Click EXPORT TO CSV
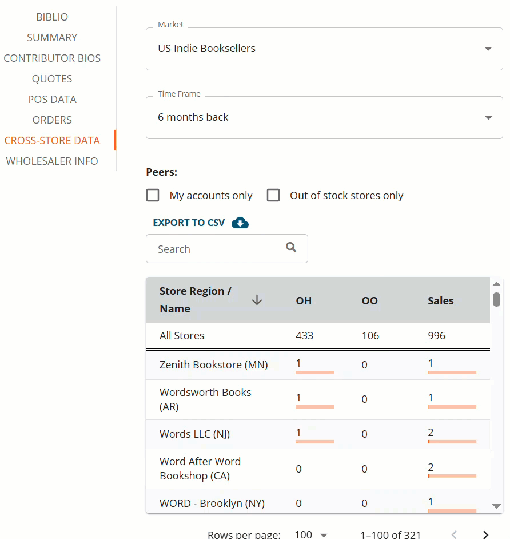This screenshot has width=510, height=539. [189, 223]
